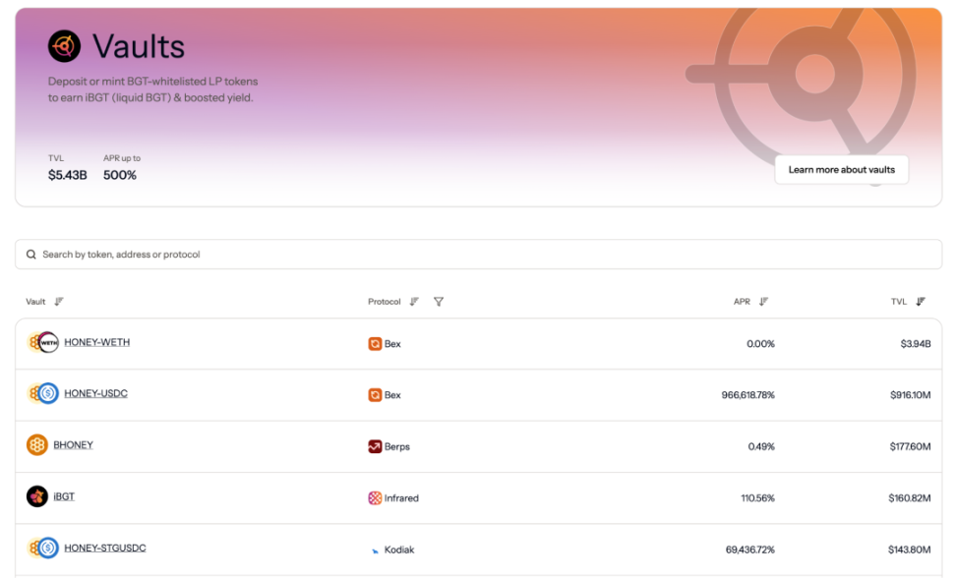Open the BHONEY vault link

[x=73, y=445]
